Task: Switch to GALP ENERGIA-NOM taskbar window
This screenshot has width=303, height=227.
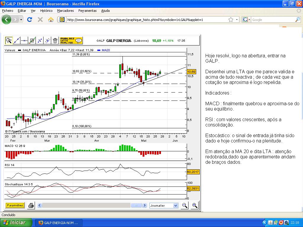Action: [x=59, y=223]
